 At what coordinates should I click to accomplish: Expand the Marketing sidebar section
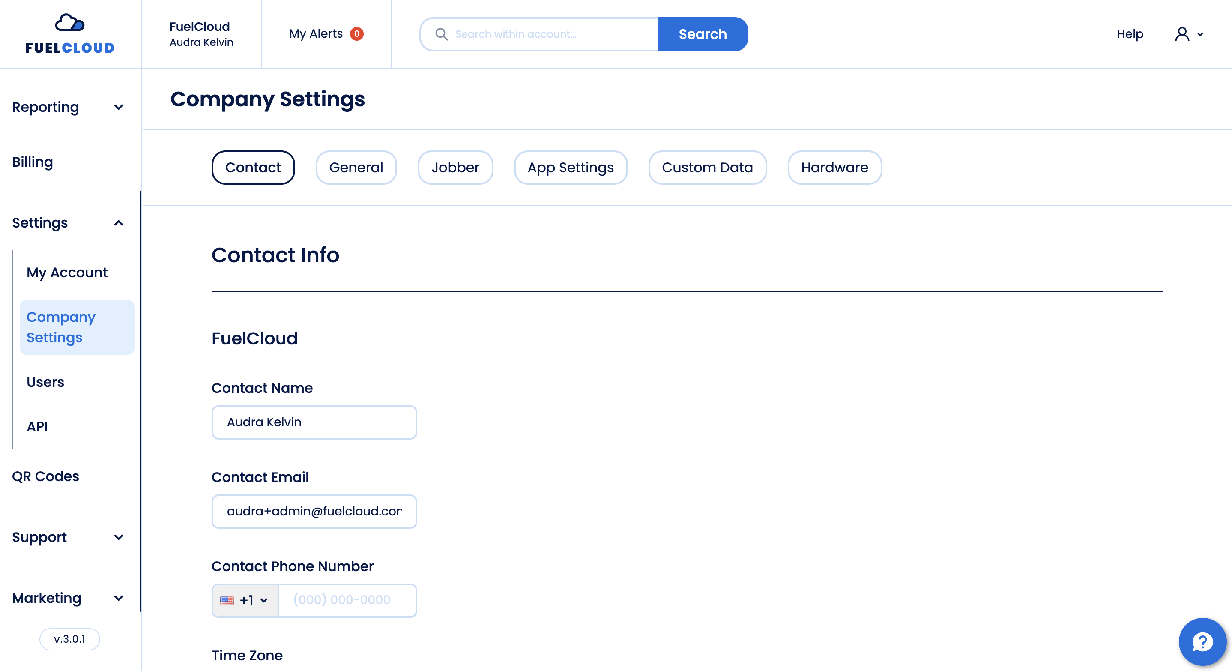pos(119,598)
